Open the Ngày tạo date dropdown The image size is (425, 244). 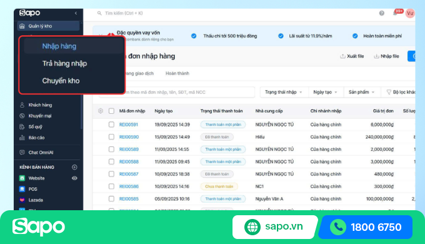coord(326,92)
